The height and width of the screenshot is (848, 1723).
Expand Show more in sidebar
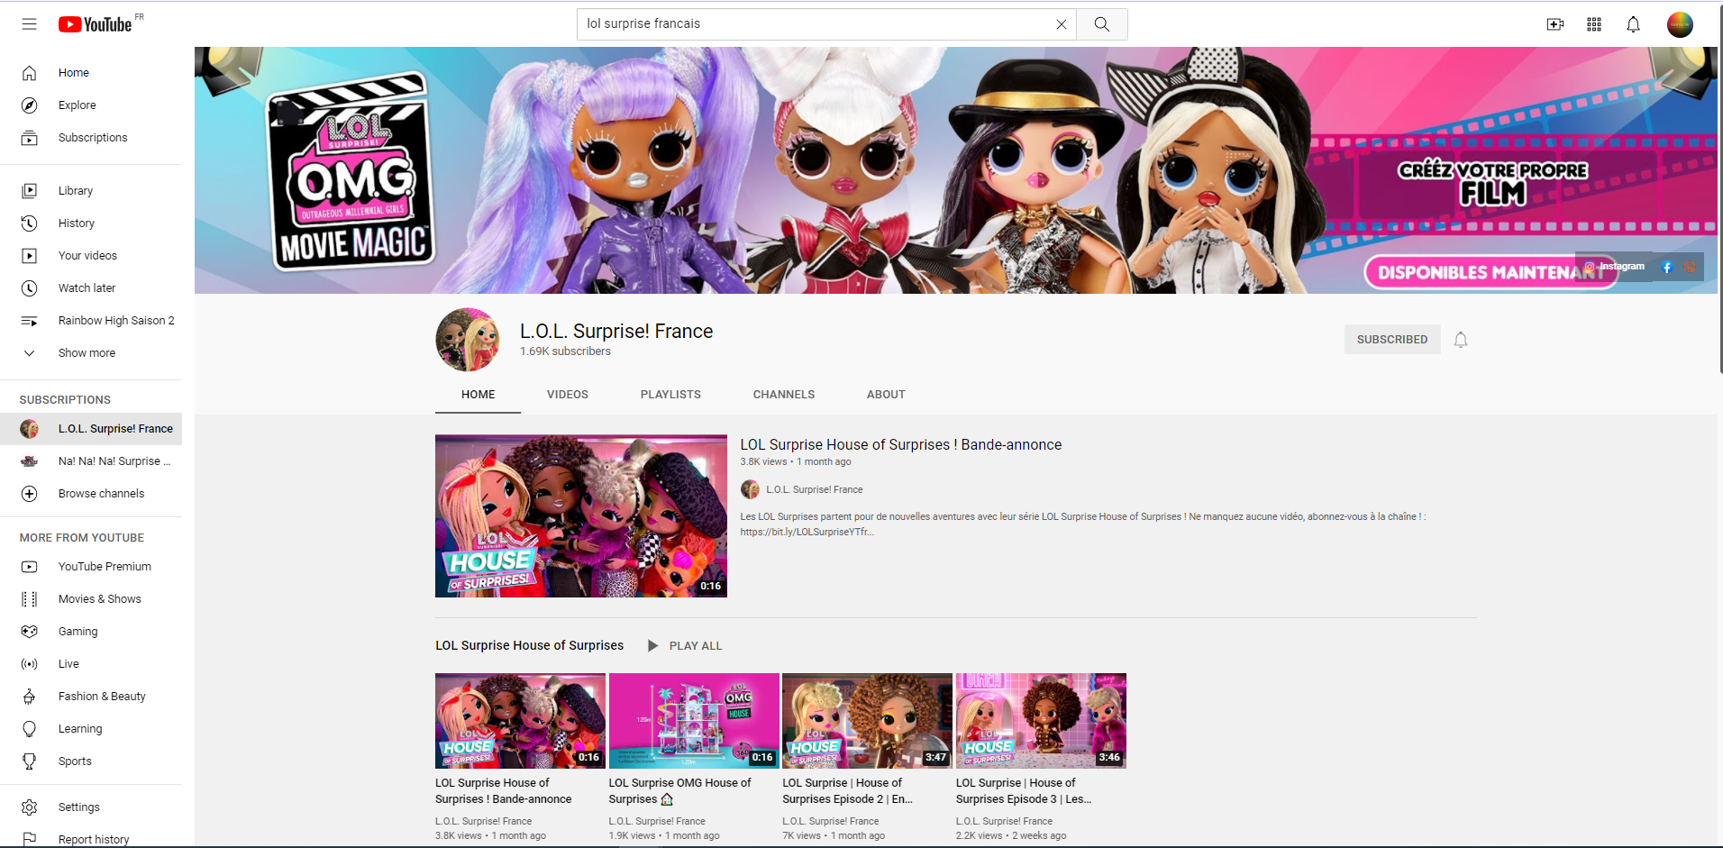tap(91, 353)
